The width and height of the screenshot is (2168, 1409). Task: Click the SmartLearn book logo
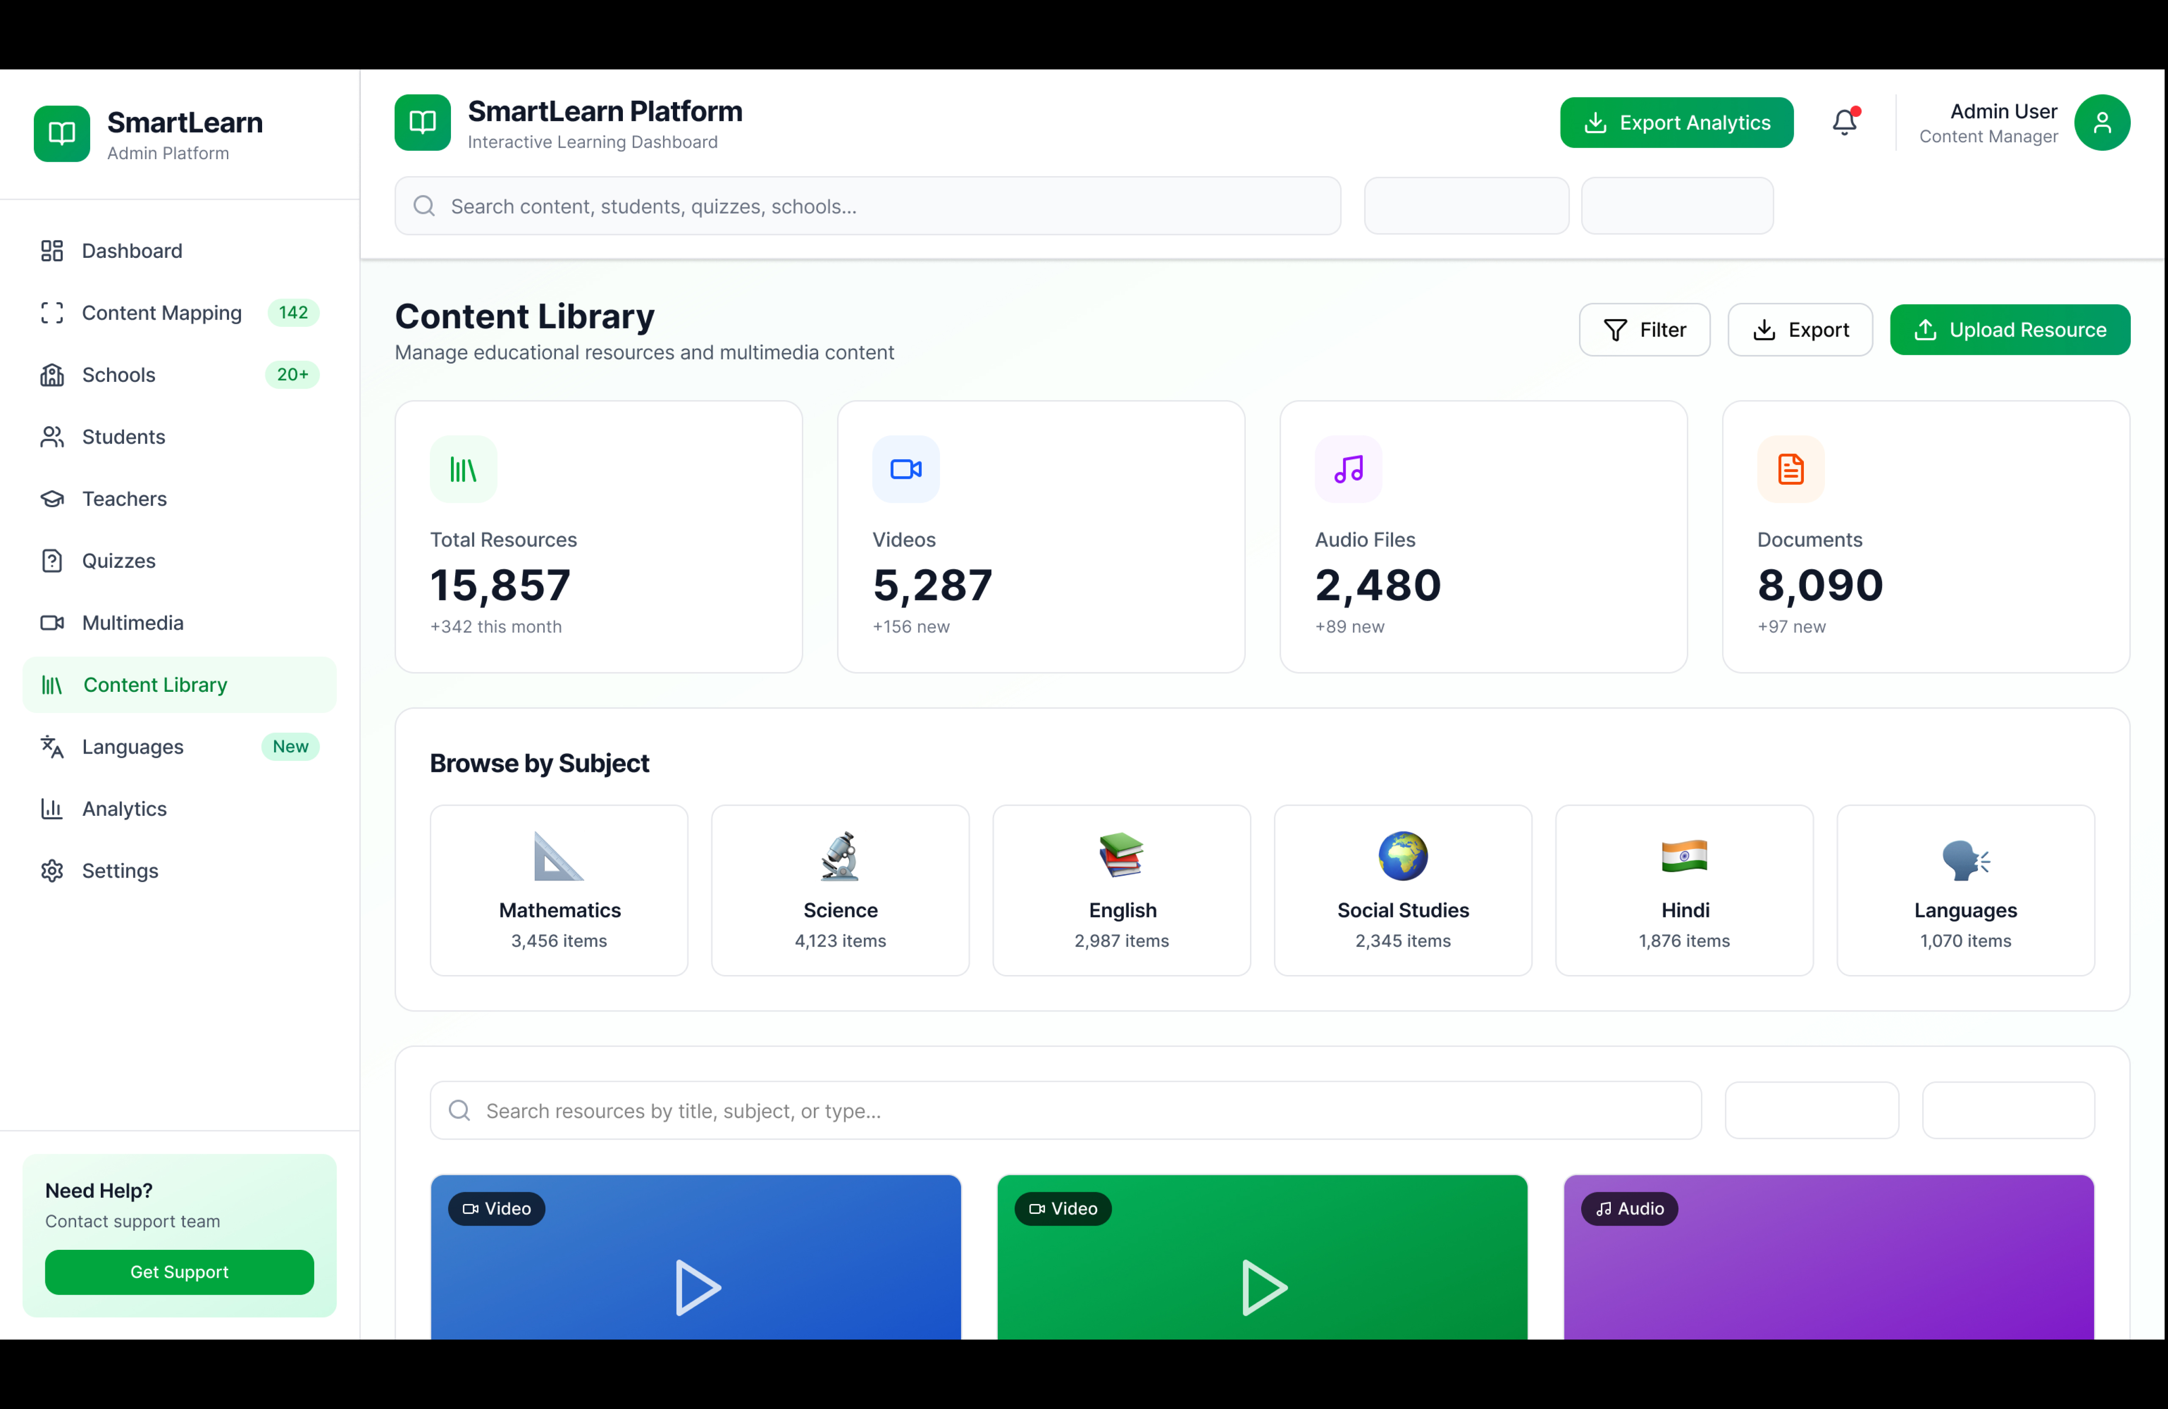click(x=61, y=133)
